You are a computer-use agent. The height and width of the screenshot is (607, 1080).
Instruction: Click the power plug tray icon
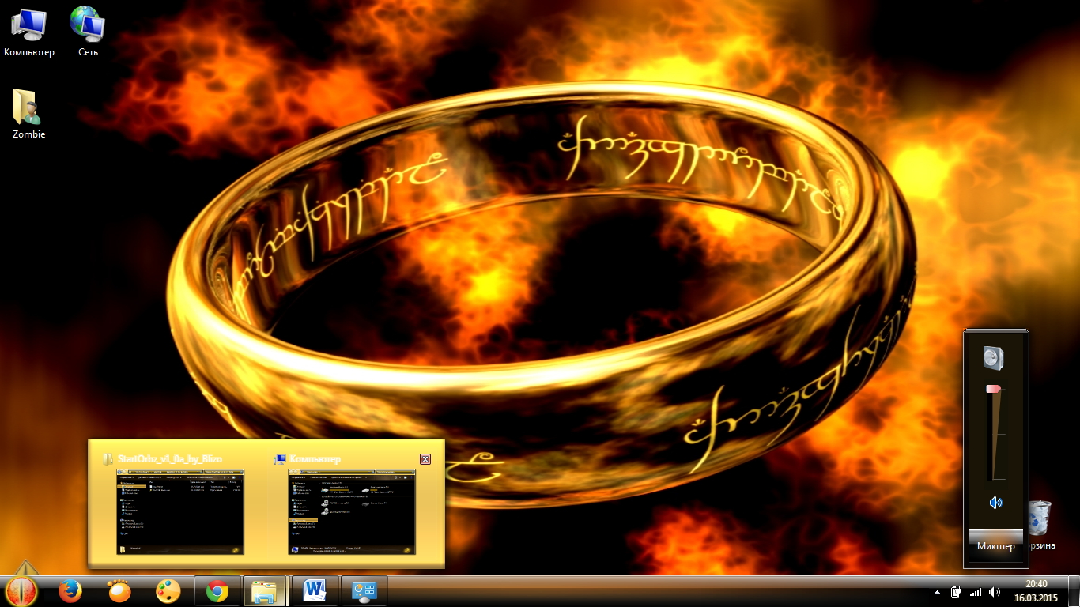coord(957,592)
